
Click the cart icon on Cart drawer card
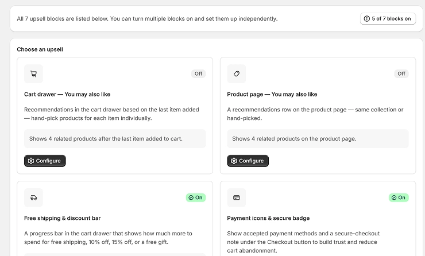(x=34, y=73)
